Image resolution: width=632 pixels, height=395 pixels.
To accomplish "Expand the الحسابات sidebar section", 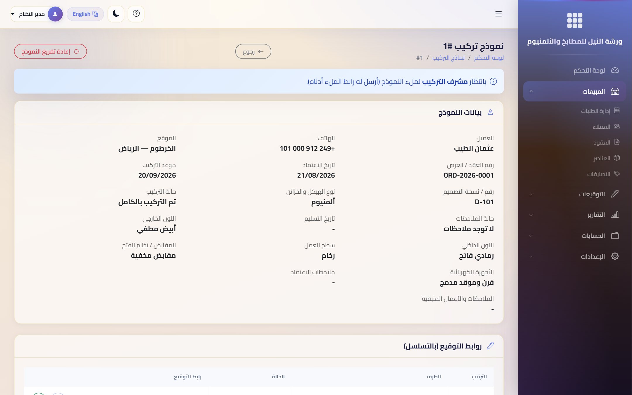I will point(575,236).
